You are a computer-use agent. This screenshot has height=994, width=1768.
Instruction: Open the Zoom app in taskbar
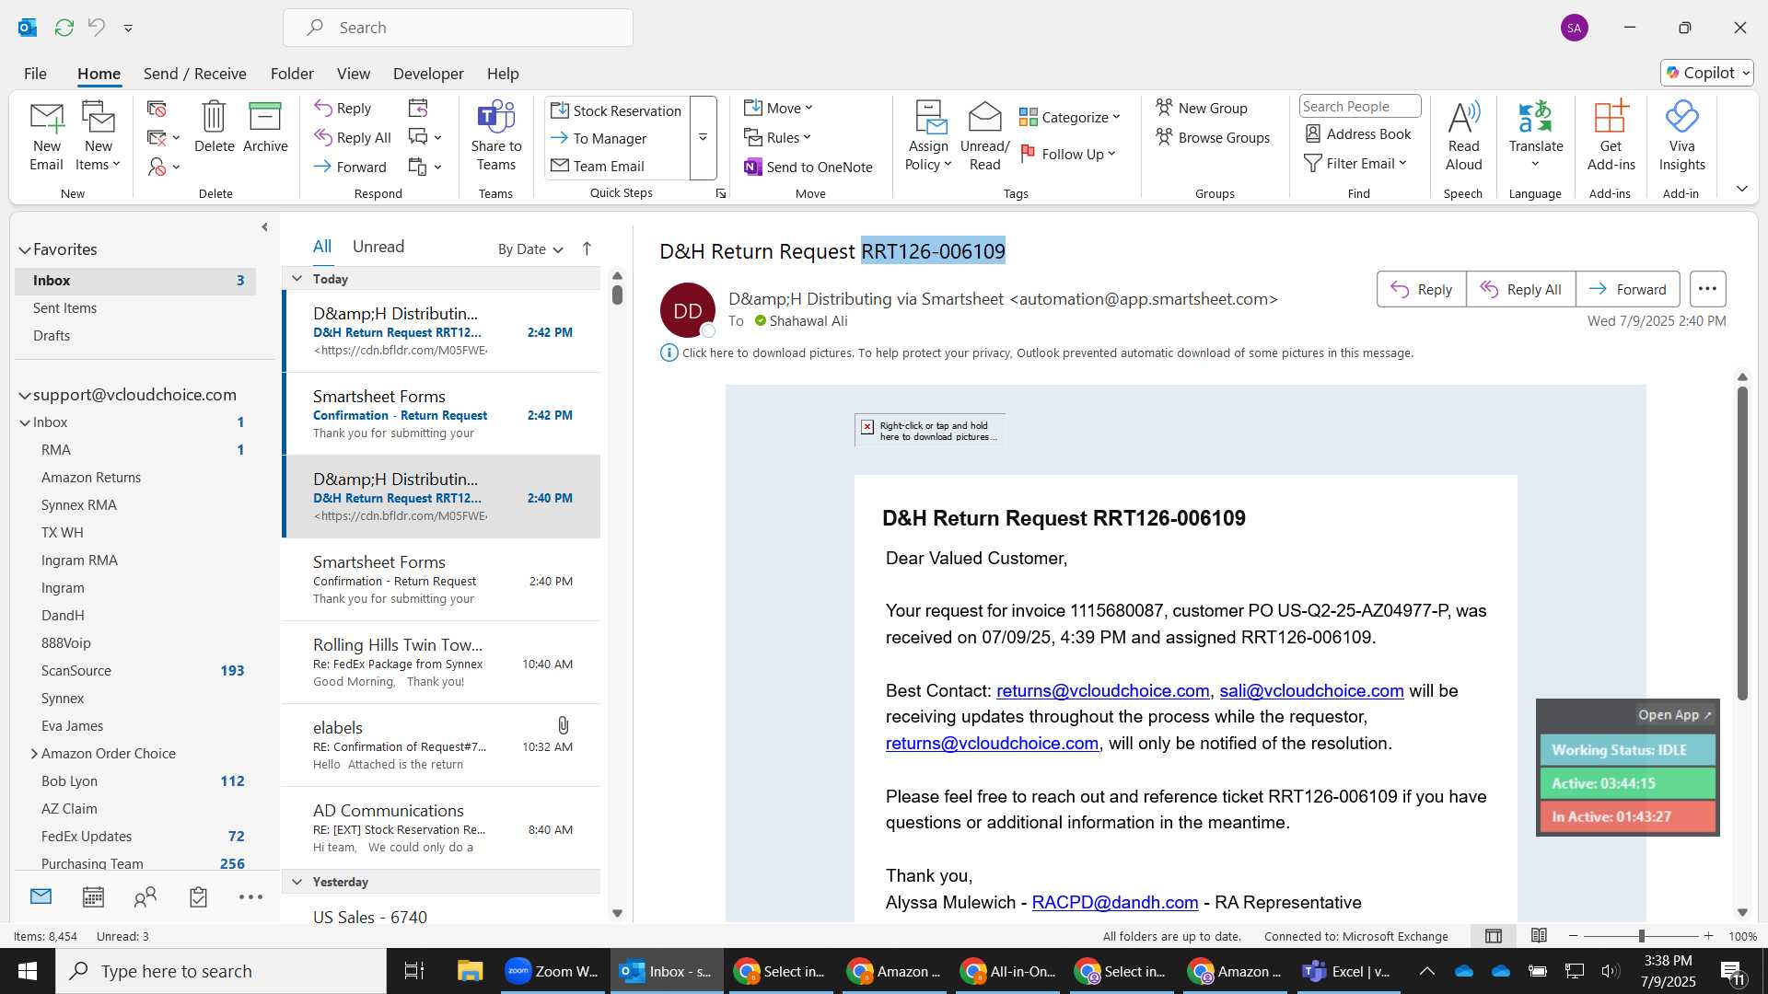553,971
